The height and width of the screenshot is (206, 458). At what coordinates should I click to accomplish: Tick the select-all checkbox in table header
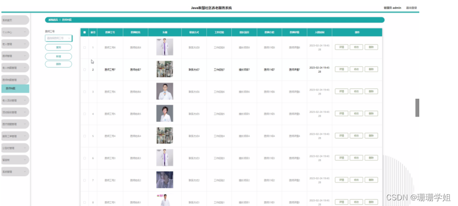[x=85, y=33]
